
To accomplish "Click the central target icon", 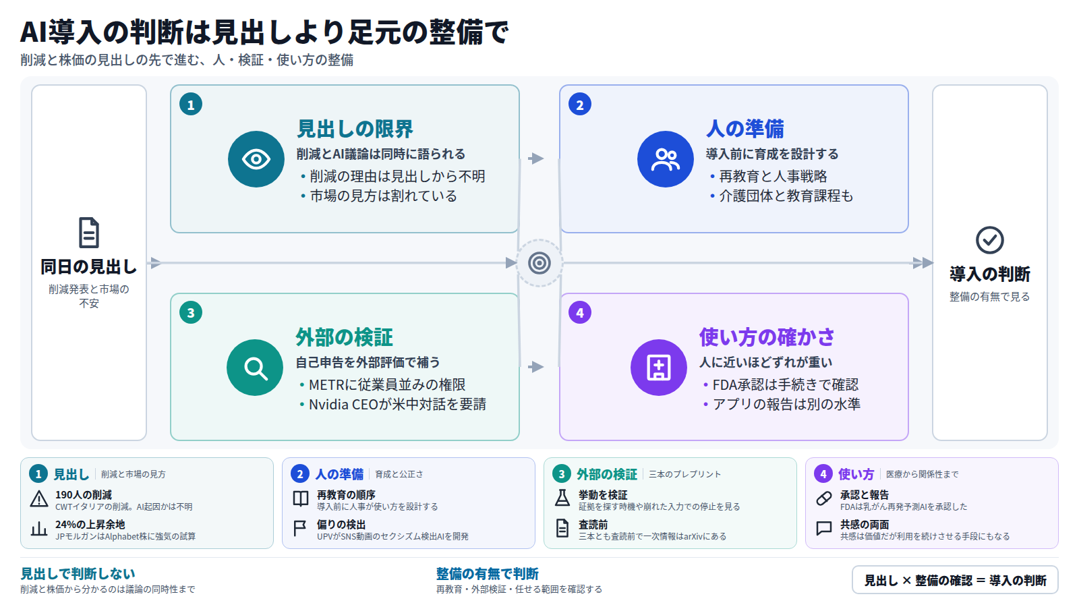I will pyautogui.click(x=539, y=263).
